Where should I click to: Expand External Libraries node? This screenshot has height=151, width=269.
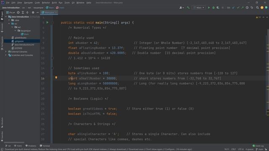pyautogui.click(x=6, y=52)
